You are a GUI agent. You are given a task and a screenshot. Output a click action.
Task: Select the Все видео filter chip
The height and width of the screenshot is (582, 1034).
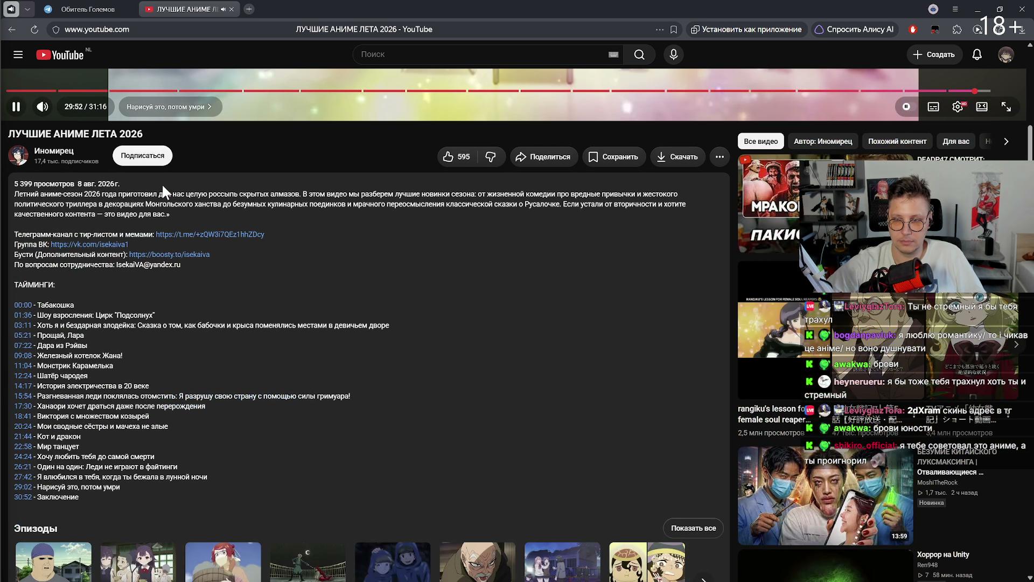point(760,141)
